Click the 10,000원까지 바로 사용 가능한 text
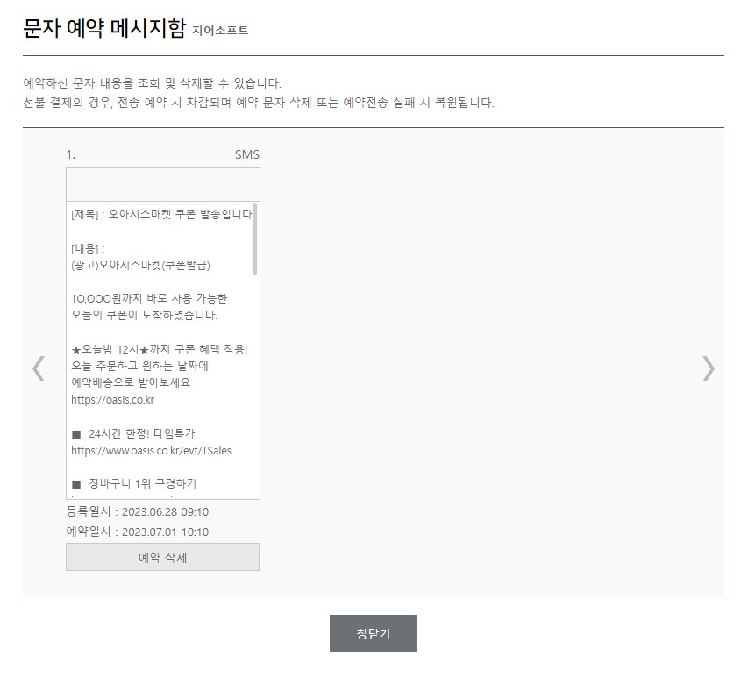 click(149, 299)
